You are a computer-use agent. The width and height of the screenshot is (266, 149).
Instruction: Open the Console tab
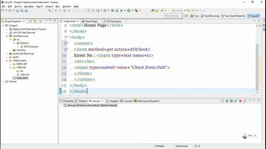tap(126, 101)
